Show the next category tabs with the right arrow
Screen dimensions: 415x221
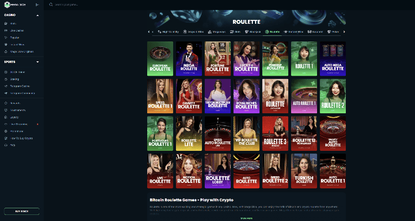click(344, 31)
